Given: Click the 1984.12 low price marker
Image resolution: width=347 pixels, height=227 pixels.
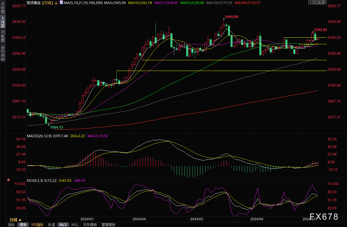Looking at the screenshot, I should (x=56, y=127).
